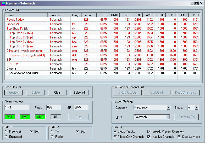Click the green PMT indicator
The image size is (205, 143).
tap(25, 117)
